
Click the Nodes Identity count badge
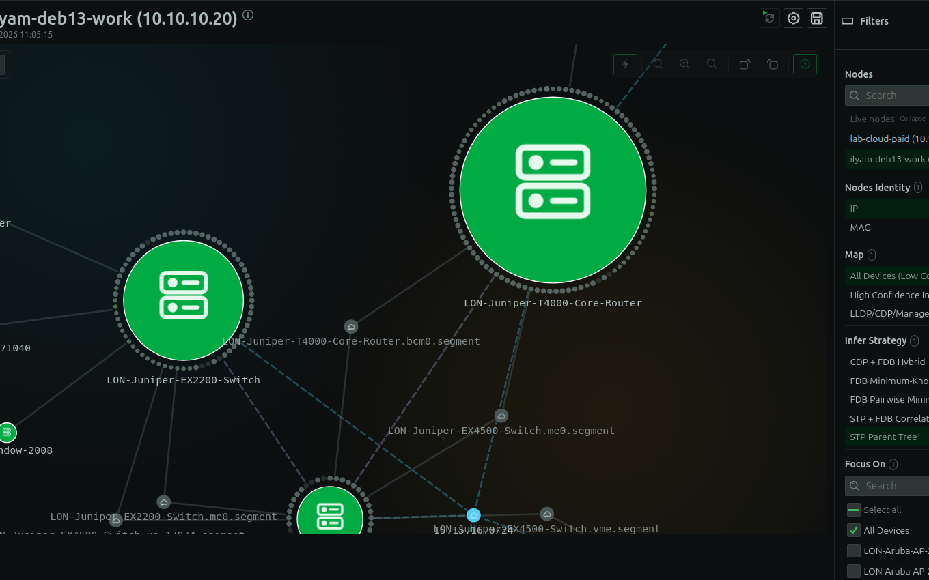tap(918, 188)
